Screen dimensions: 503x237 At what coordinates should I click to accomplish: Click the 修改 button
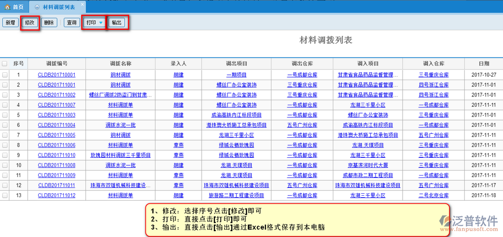point(30,23)
